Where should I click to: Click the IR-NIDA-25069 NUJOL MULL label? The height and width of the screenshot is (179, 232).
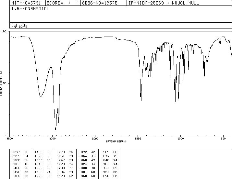pyautogui.click(x=164, y=3)
